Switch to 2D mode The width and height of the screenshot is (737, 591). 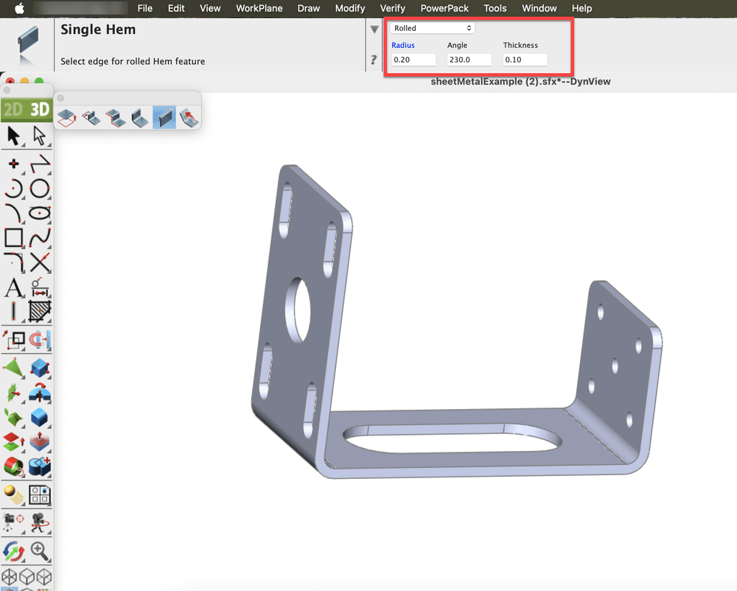tap(13, 110)
